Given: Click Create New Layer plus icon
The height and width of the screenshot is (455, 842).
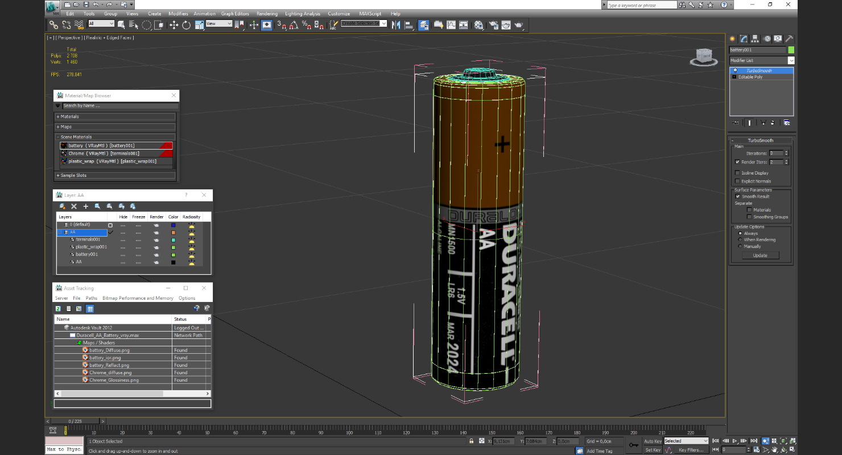Looking at the screenshot, I should [86, 206].
